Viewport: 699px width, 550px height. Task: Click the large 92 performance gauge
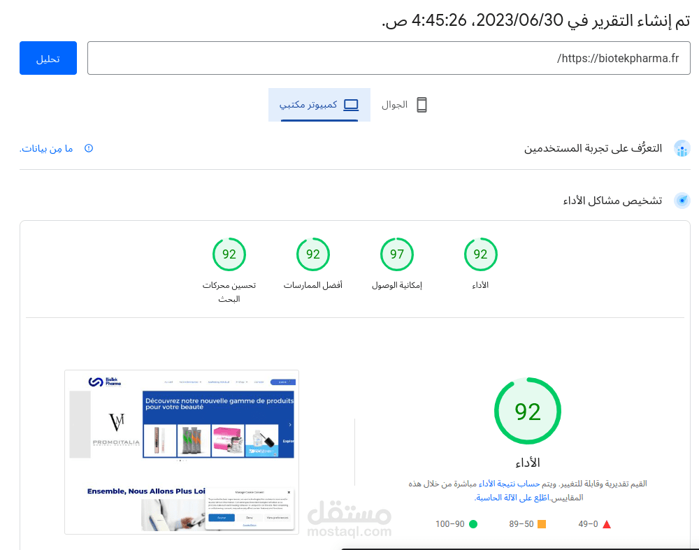coord(527,411)
